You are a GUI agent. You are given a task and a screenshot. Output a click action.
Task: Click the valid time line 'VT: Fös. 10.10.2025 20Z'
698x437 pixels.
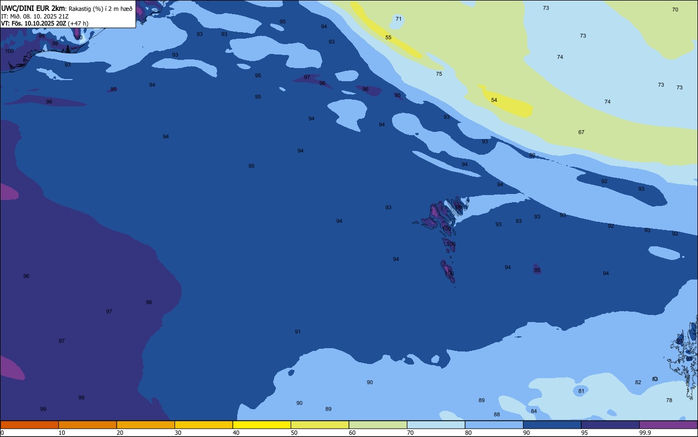(x=34, y=23)
